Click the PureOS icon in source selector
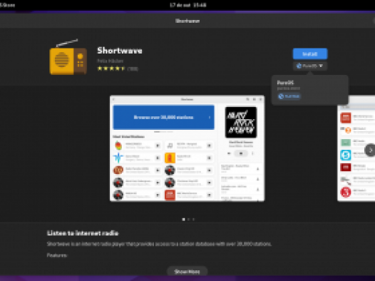This screenshot has width=375, height=281. coord(299,66)
